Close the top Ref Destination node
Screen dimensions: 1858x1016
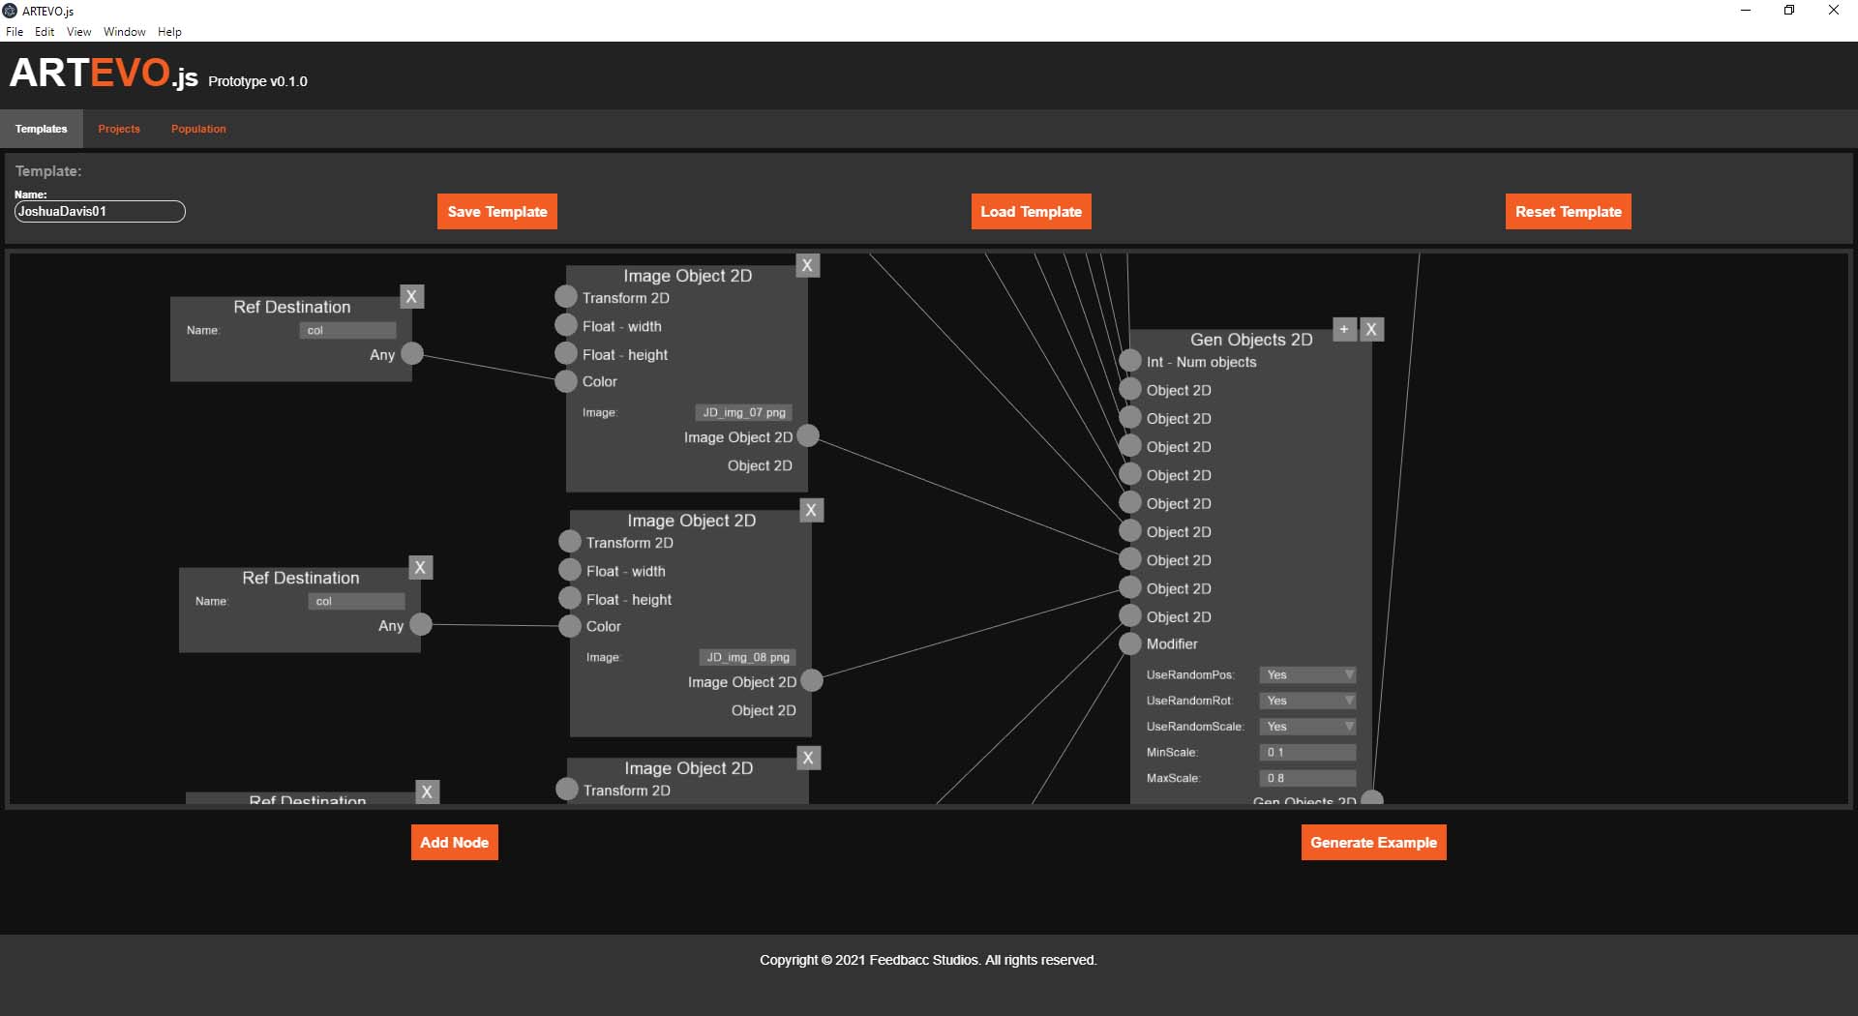[x=412, y=297]
